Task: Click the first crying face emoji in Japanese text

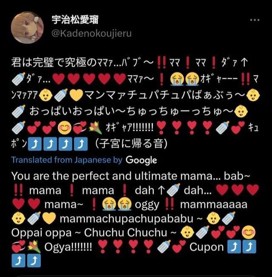Action: click(177, 79)
